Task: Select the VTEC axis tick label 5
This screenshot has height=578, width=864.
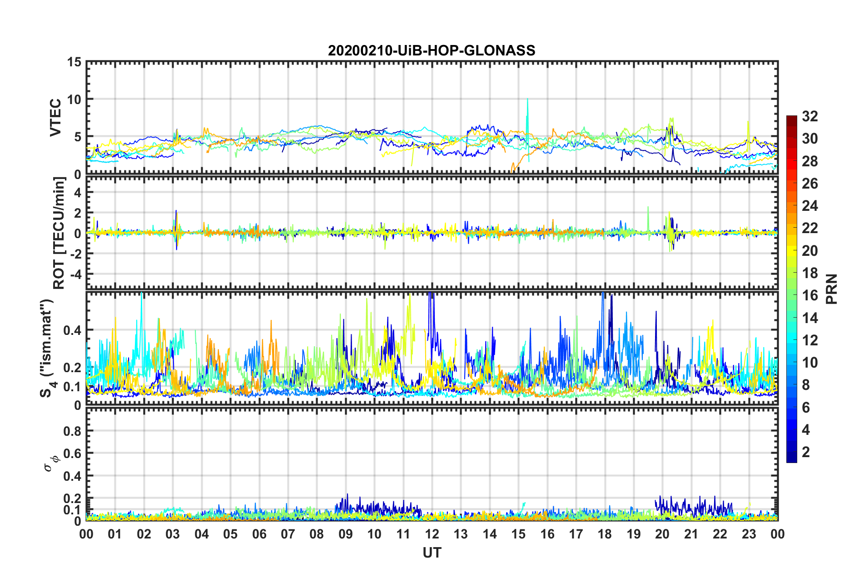Action: [x=78, y=137]
